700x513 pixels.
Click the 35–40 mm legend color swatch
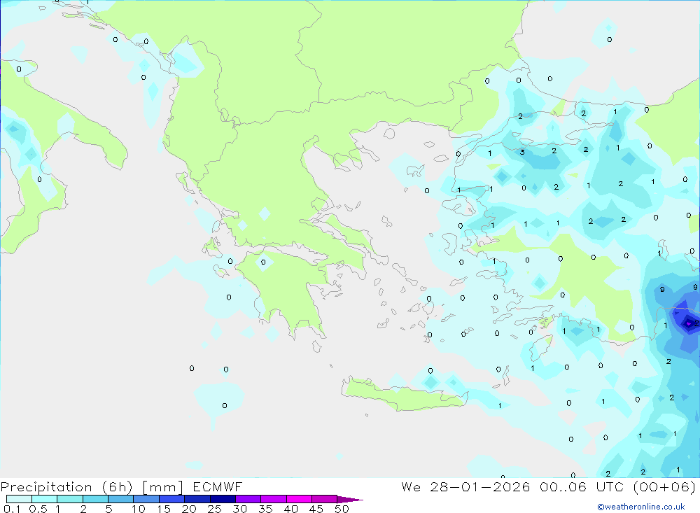pos(273,499)
